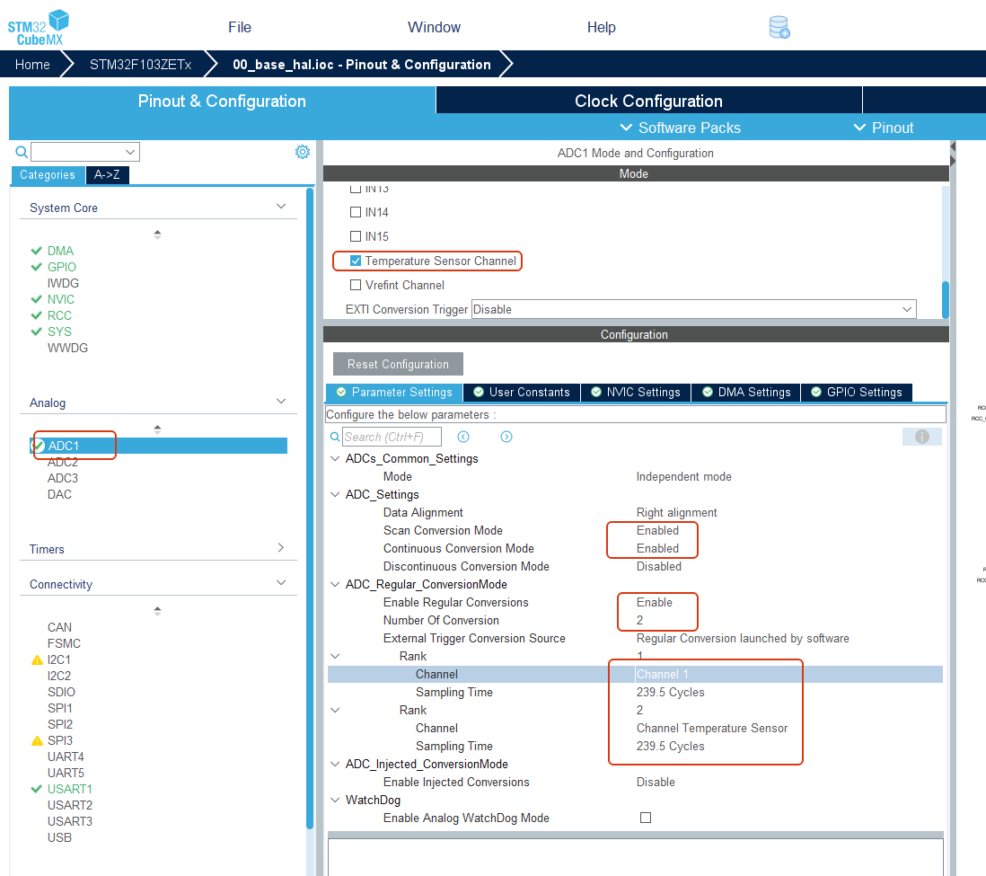Click the SPI3 warning triangle icon

(37, 740)
